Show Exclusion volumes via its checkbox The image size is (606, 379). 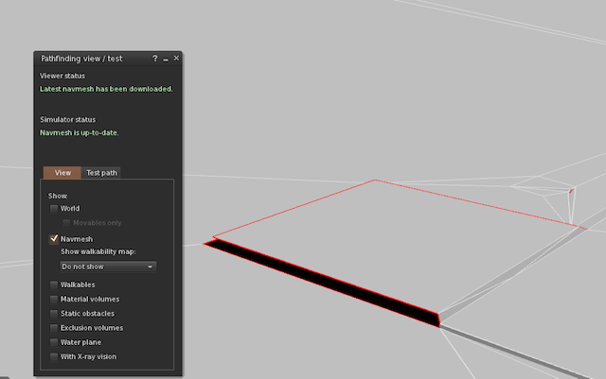[x=54, y=328]
